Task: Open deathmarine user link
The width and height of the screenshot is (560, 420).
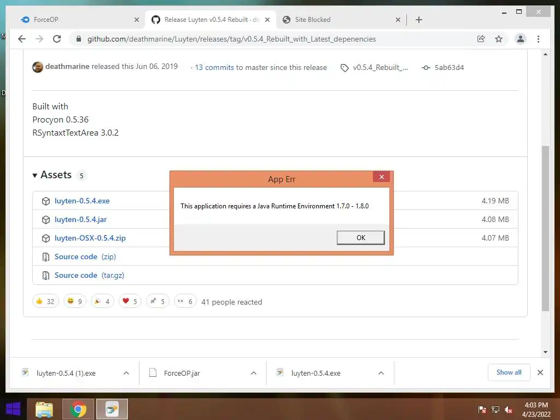Action: click(67, 66)
